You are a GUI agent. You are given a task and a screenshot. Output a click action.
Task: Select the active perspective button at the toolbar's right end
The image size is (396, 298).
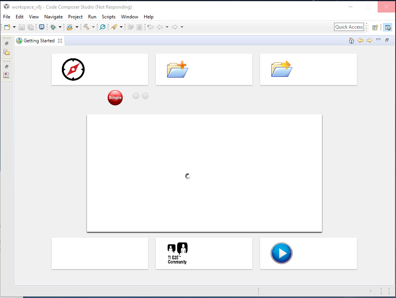tap(388, 27)
